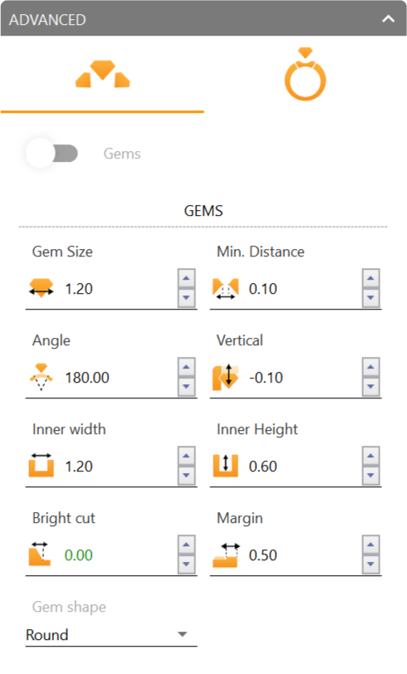
Task: Click the Bright cut icon
Action: coord(40,554)
